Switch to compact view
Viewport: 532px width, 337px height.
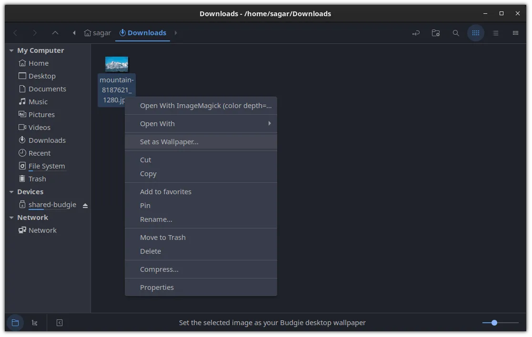(x=515, y=33)
